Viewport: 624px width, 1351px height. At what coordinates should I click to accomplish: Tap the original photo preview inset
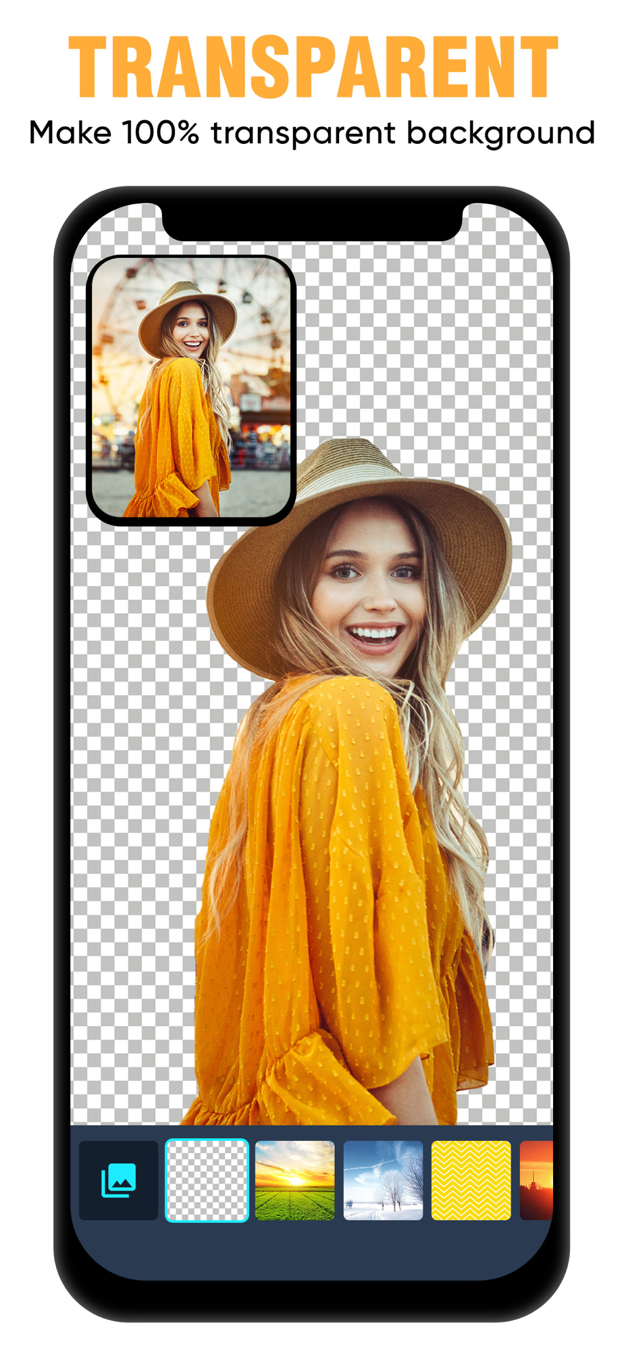point(192,390)
